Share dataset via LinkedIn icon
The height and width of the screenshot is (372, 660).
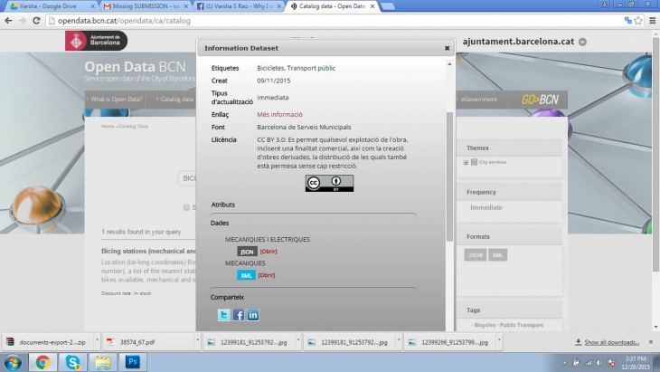click(x=253, y=315)
